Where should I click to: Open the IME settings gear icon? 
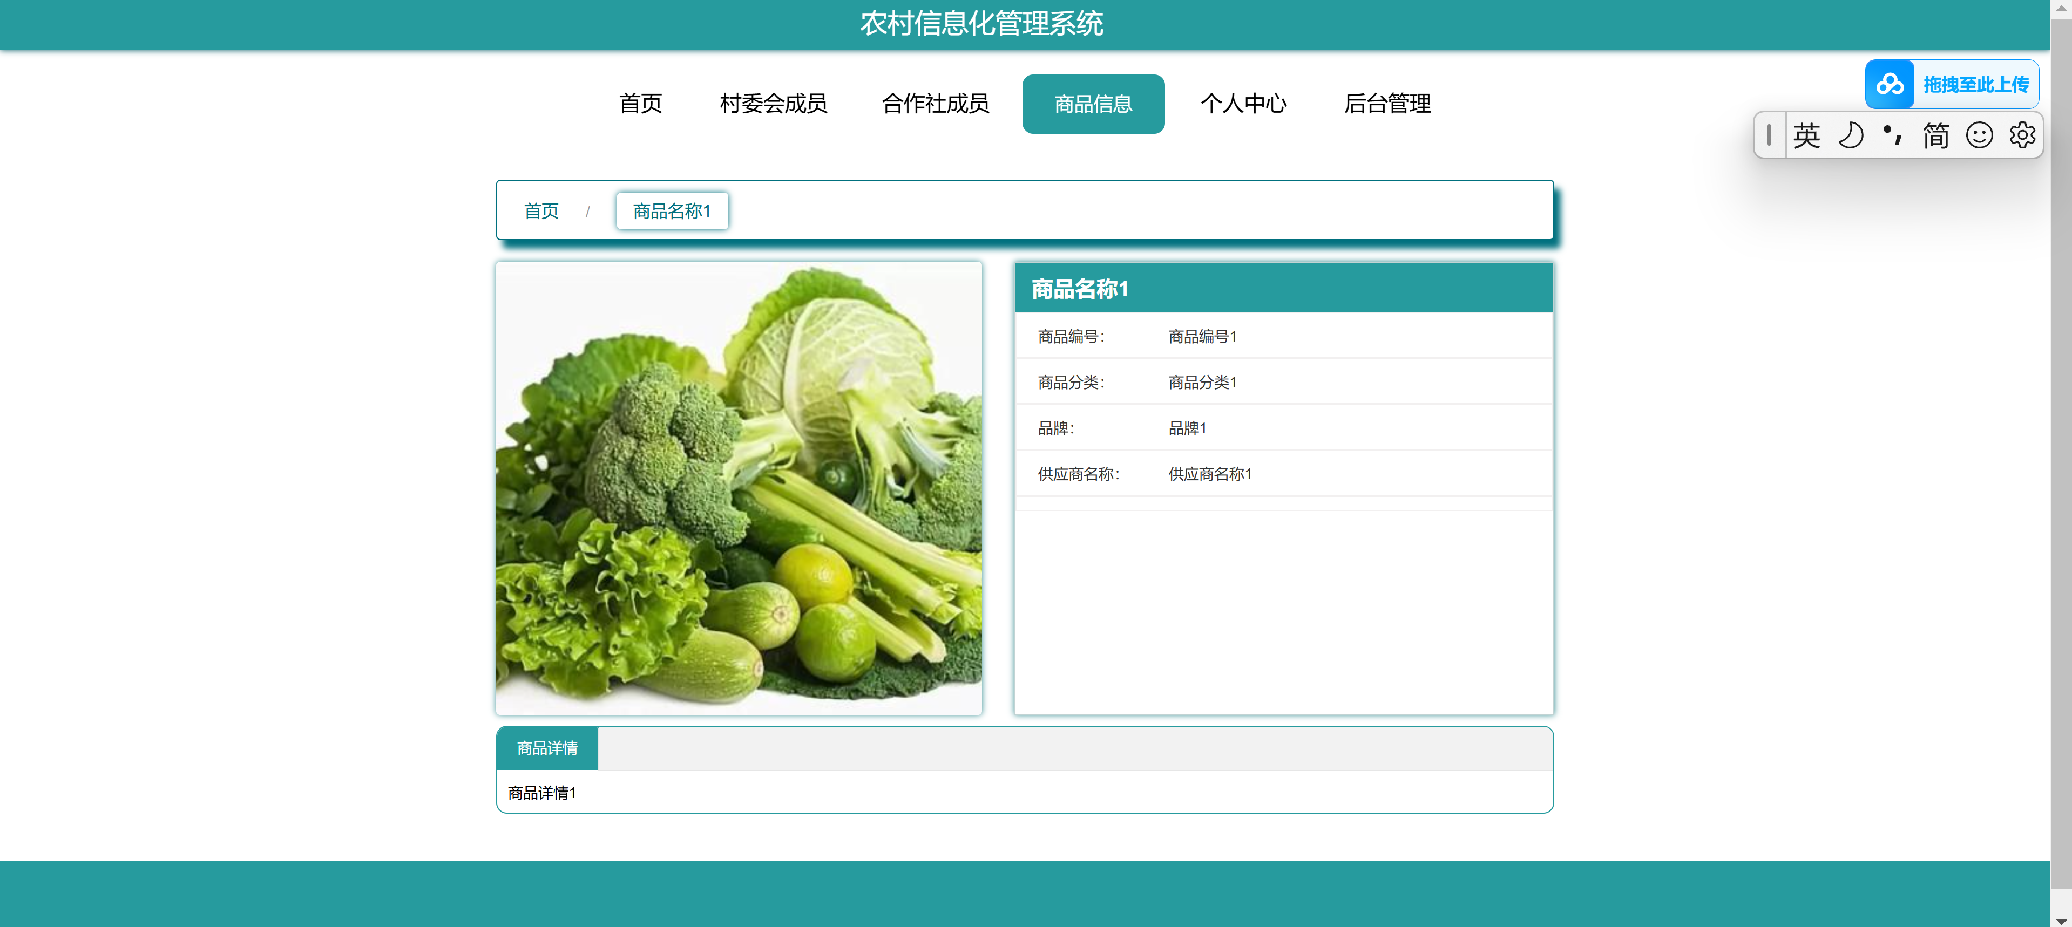click(2021, 135)
